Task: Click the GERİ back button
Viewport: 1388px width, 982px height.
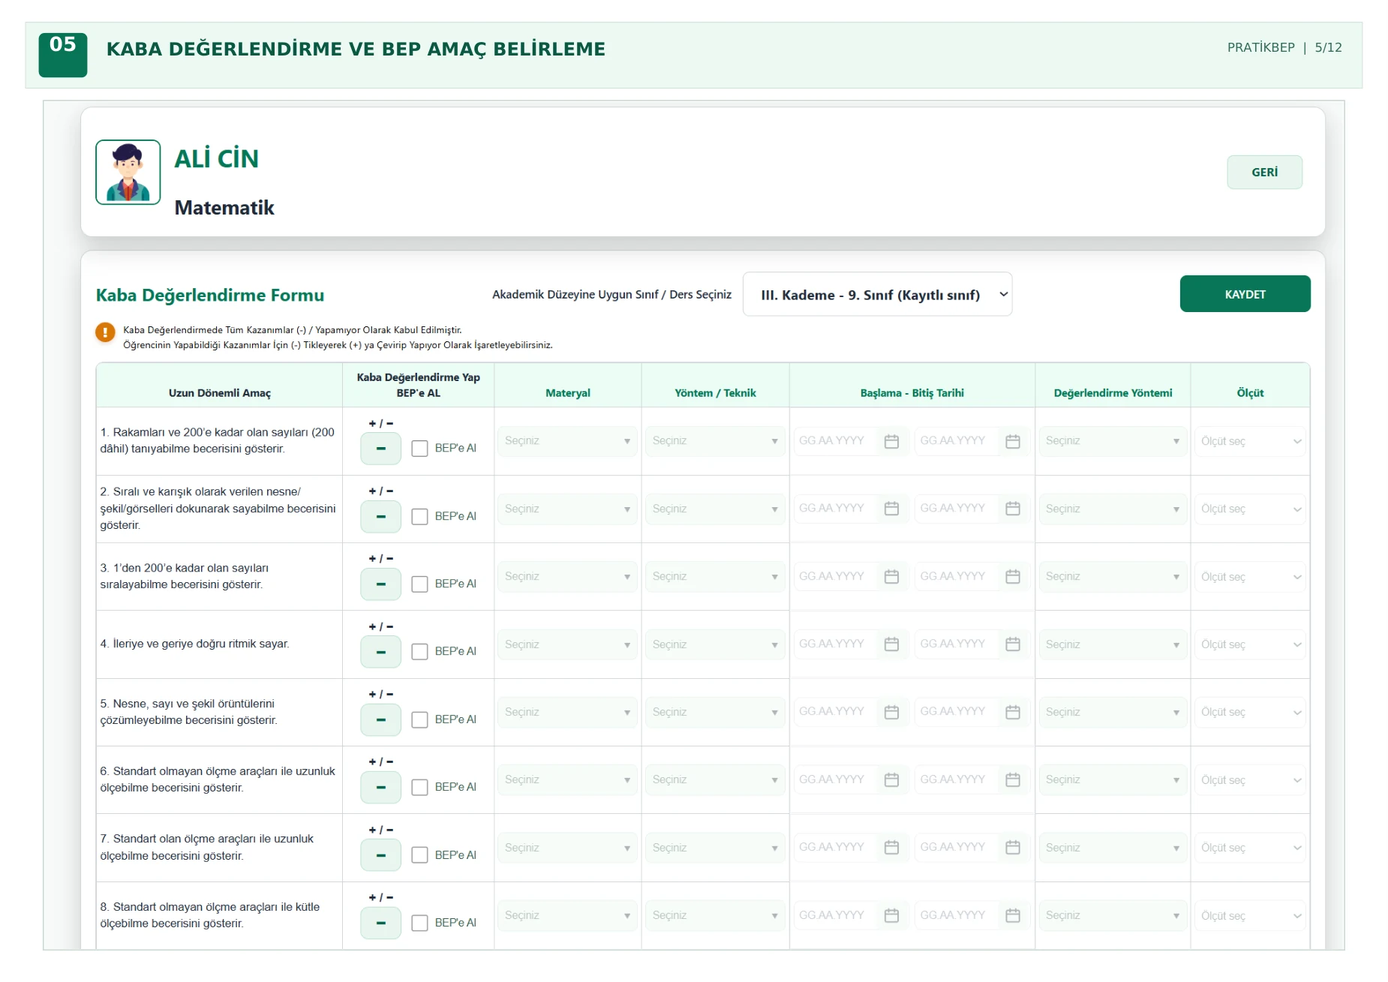Action: click(1265, 172)
